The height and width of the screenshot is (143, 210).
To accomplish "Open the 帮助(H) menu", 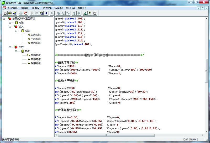I will click(x=82, y=8).
